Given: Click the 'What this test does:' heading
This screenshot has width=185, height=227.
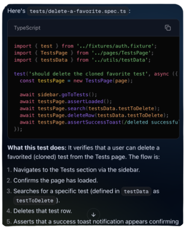Looking at the screenshot, I should 37,148.
